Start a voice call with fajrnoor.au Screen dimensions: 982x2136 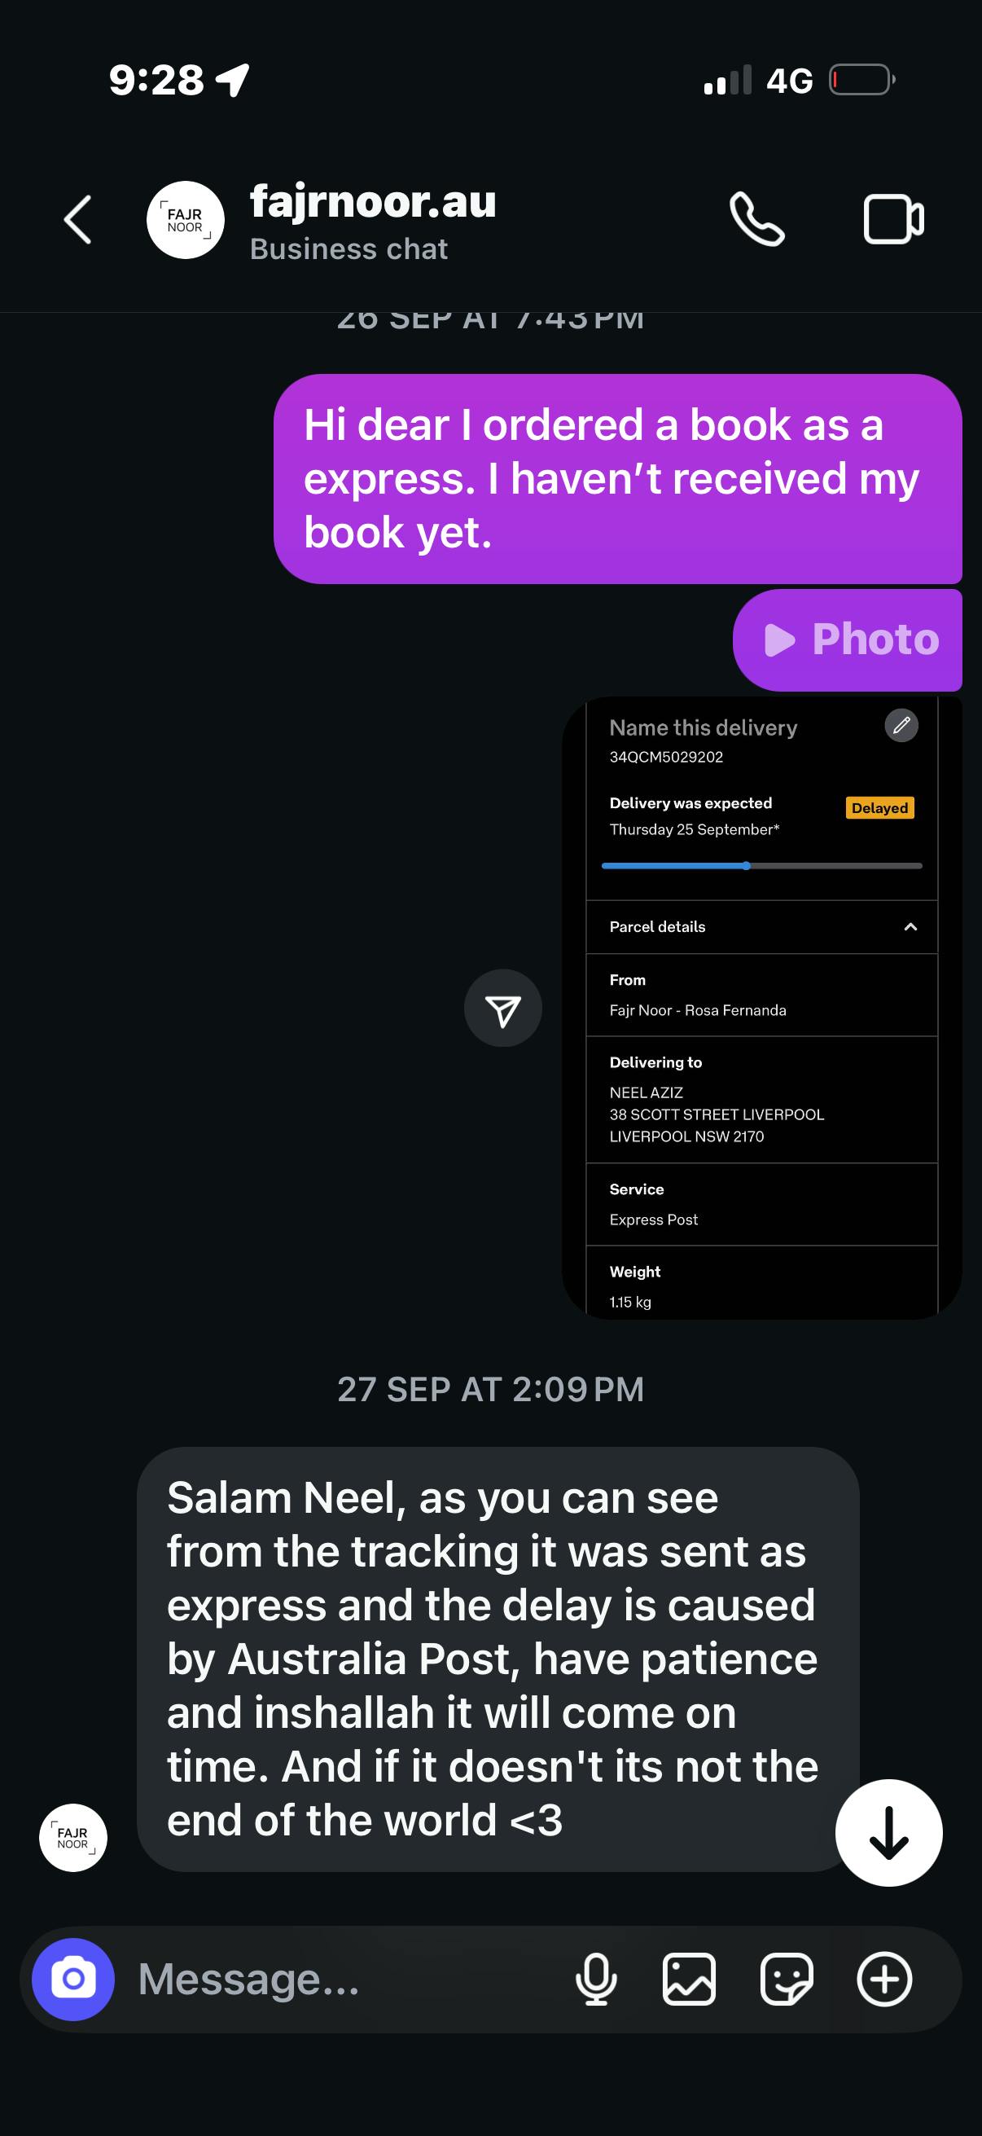coord(756,220)
